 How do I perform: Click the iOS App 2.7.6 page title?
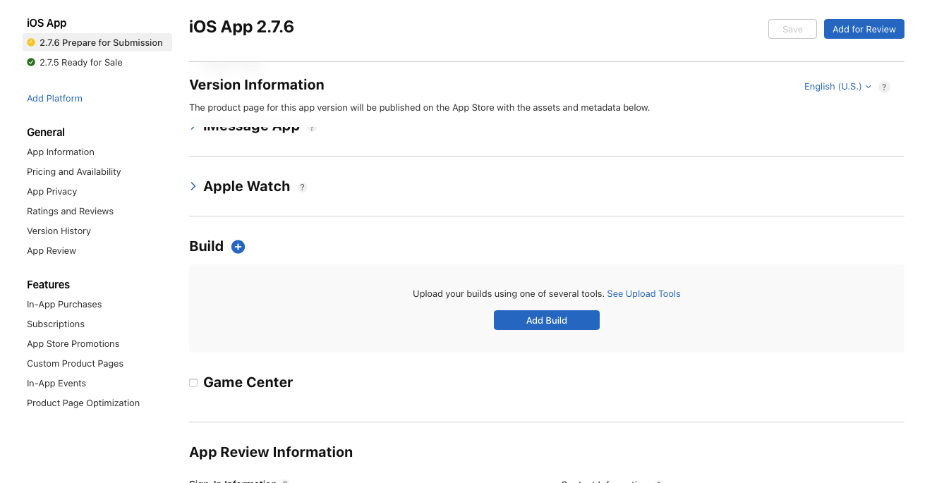[x=242, y=27]
